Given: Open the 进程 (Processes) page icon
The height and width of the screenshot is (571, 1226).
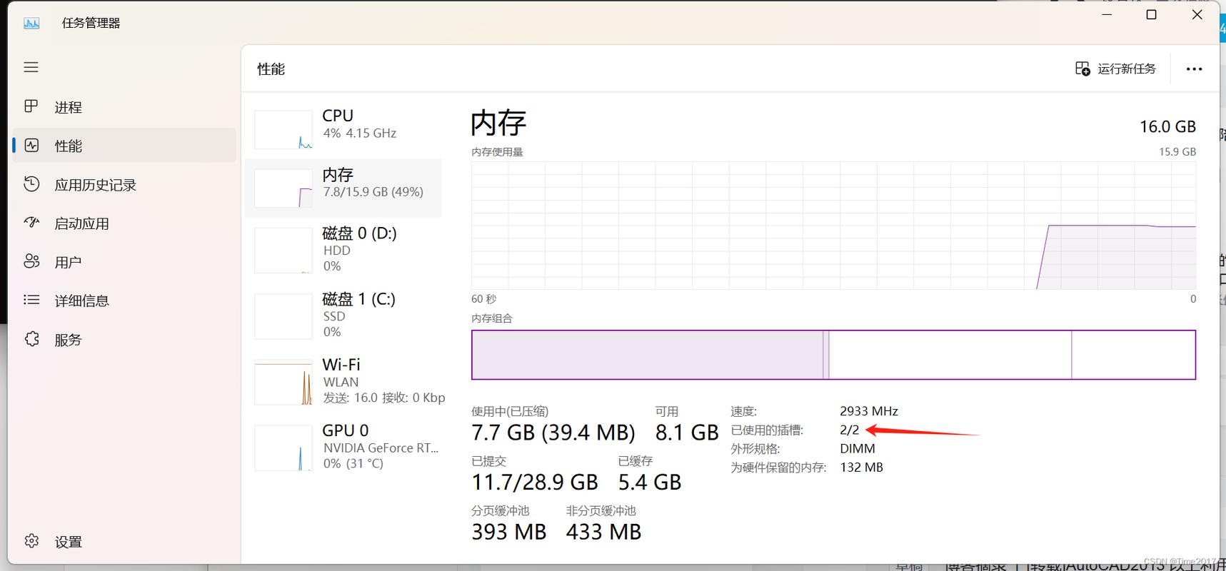Looking at the screenshot, I should (x=31, y=107).
